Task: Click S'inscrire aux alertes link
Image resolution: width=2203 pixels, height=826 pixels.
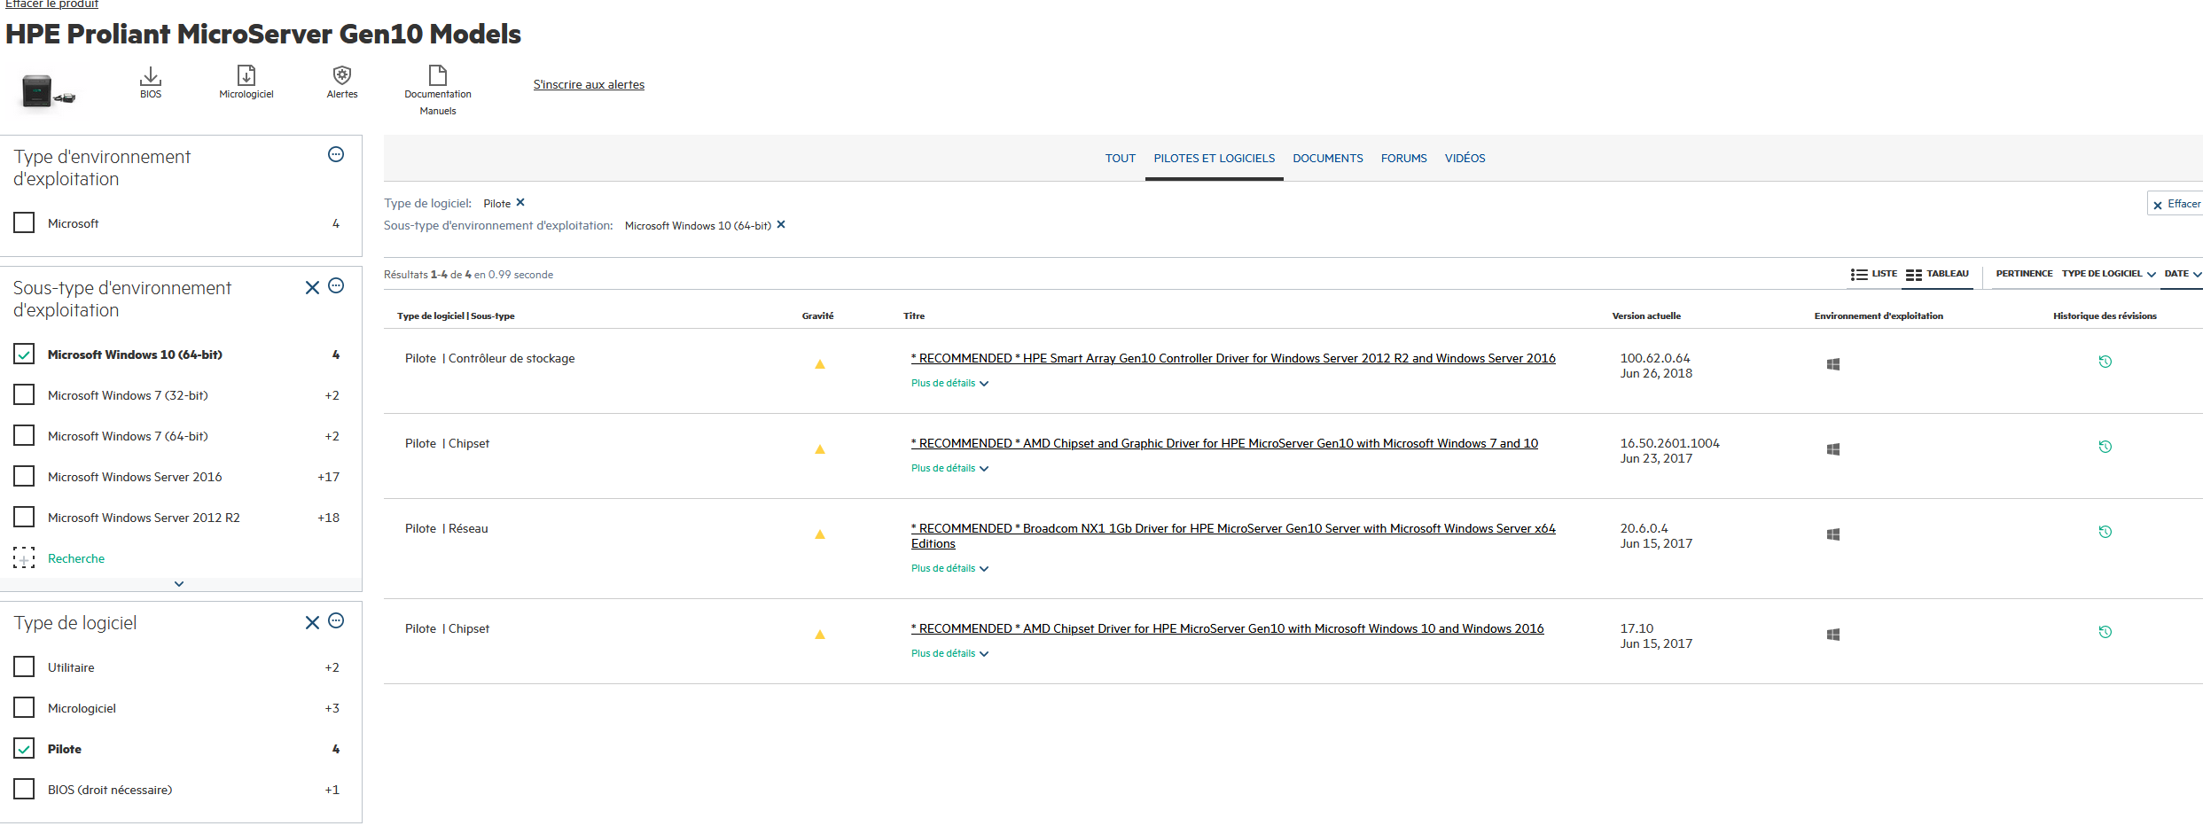Action: coord(589,85)
